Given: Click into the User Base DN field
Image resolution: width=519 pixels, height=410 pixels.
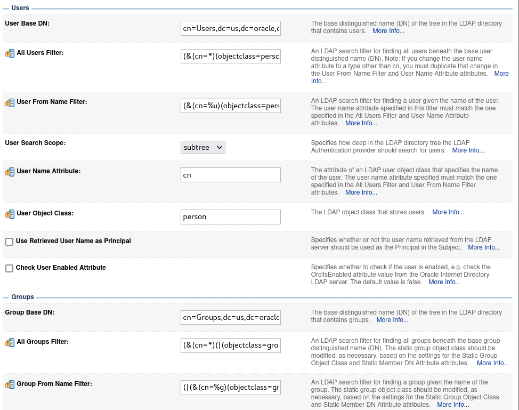Looking at the screenshot, I should tap(230, 29).
